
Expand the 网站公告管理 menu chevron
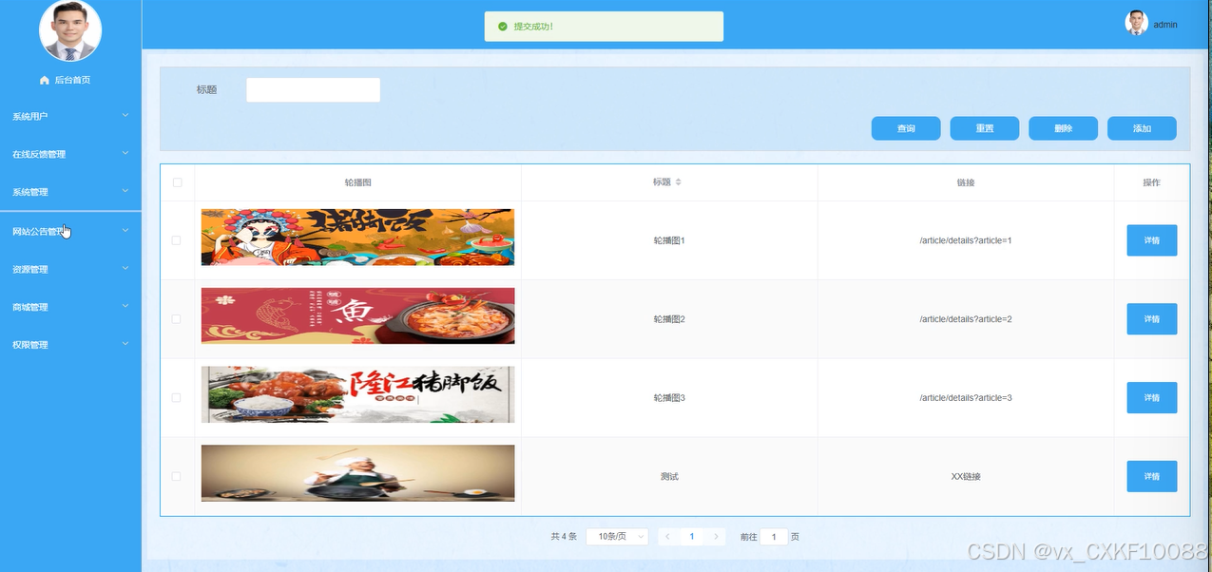click(x=125, y=231)
